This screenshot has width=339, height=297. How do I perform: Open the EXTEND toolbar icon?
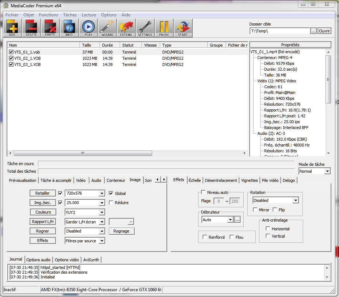(126, 28)
